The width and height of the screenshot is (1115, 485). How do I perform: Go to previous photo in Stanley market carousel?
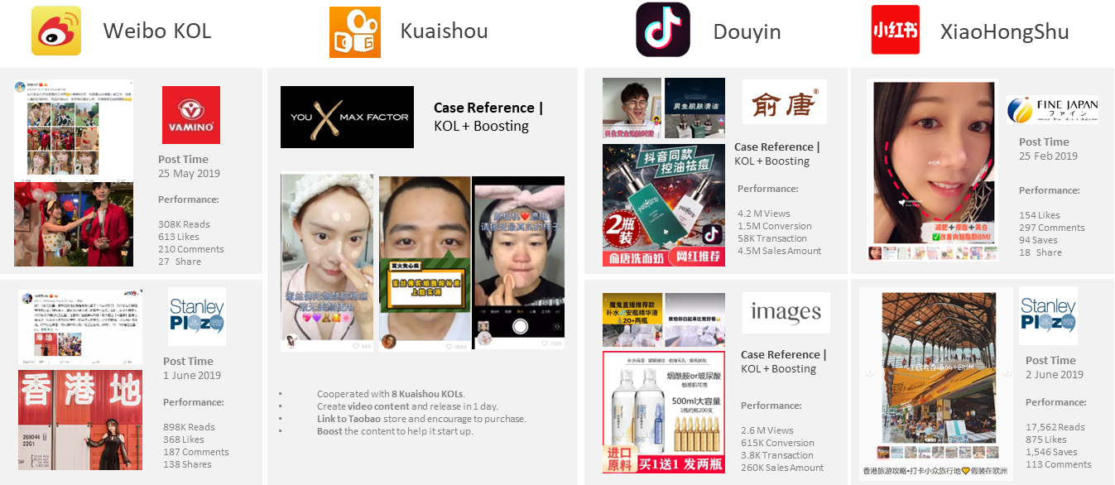coord(870,373)
